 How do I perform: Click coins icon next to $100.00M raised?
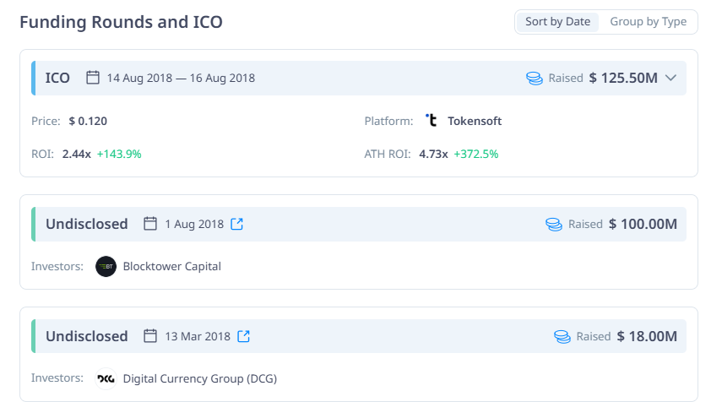pyautogui.click(x=554, y=225)
